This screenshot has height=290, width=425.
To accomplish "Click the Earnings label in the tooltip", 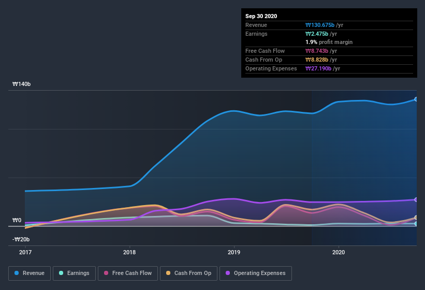I will coord(256,34).
